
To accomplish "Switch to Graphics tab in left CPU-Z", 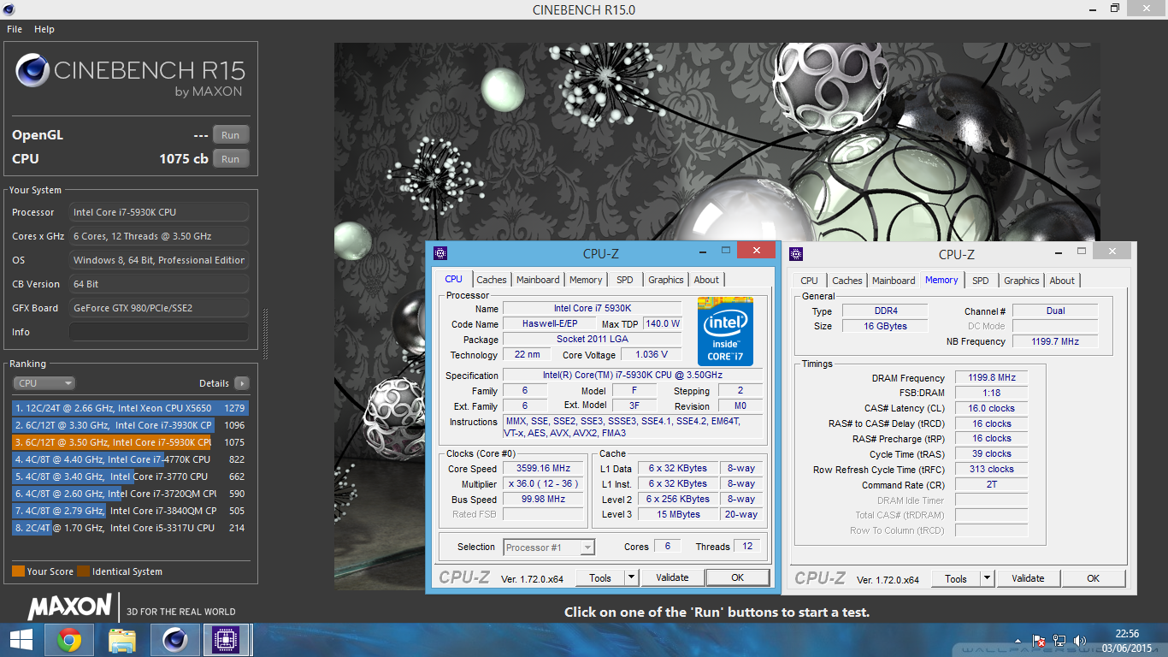I will click(x=665, y=280).
